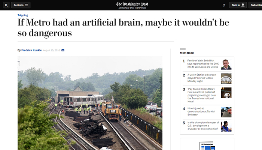Click the Trump Hotel projection thumbnail

coord(226,93)
